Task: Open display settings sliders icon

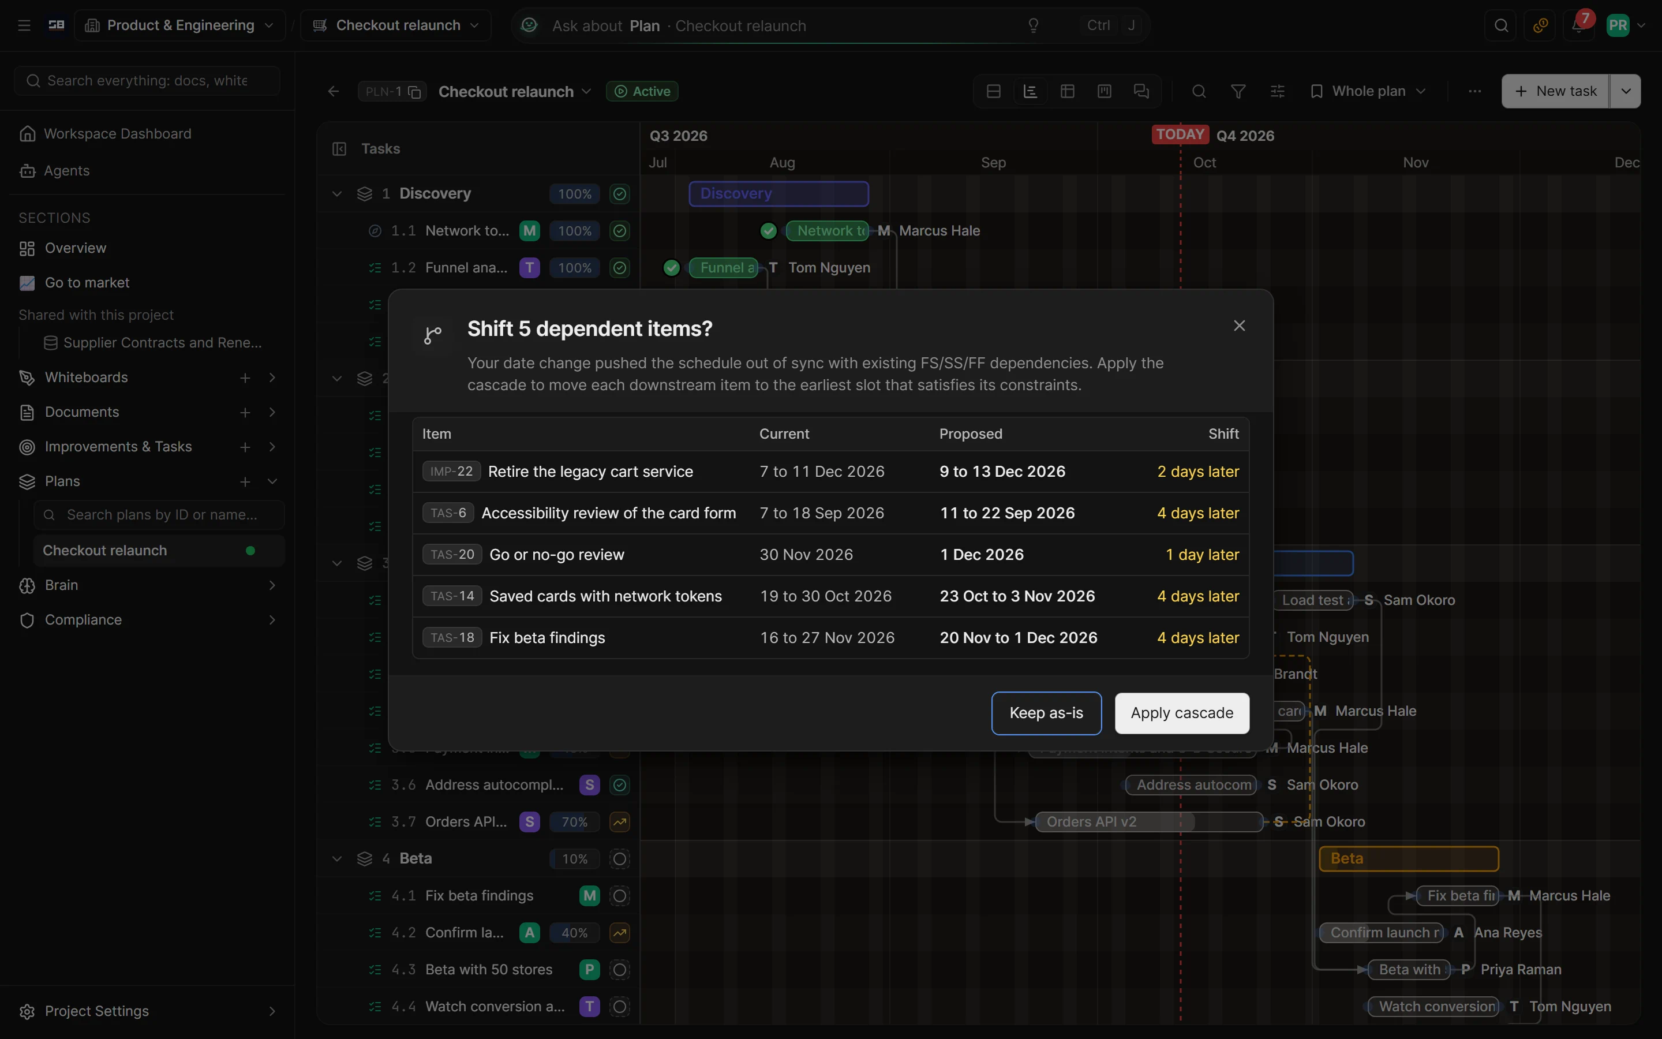Action: tap(1278, 91)
